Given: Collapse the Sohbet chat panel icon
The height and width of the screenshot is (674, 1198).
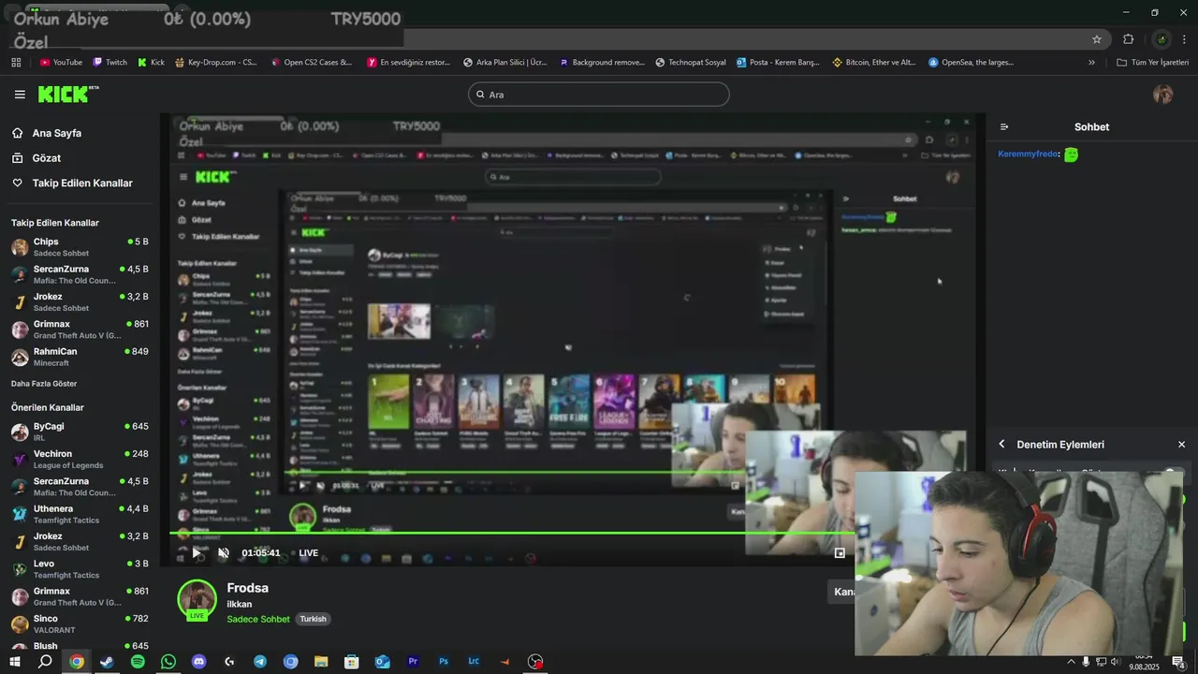Looking at the screenshot, I should (x=1004, y=126).
